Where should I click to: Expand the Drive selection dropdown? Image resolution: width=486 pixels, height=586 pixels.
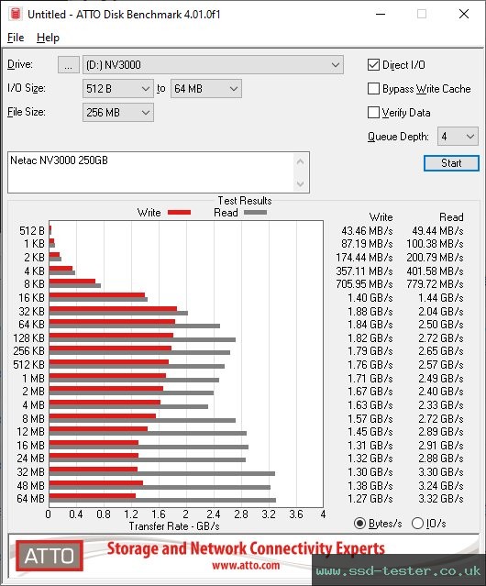coord(213,65)
